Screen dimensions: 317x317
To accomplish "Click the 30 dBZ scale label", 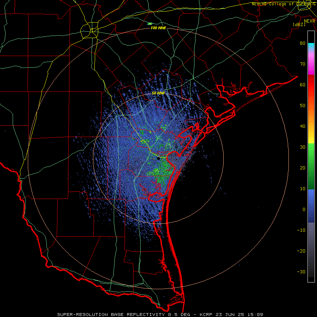I will tap(303, 147).
